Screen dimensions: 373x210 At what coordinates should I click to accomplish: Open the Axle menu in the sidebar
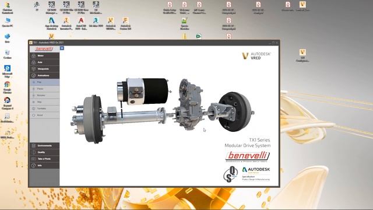[44, 62]
